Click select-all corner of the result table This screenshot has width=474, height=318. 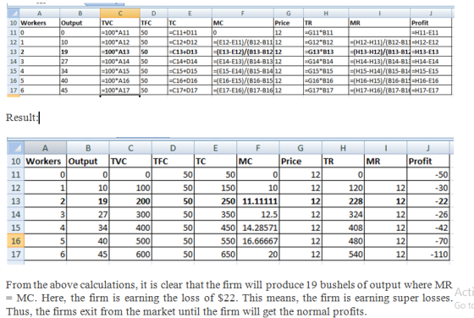pos(15,148)
